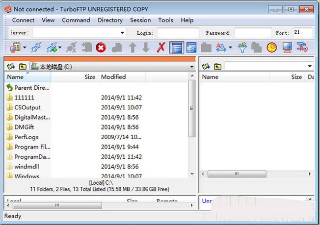This screenshot has height=225, width=320.
Task: Click the Upload up-arrow icon
Action: pos(133,48)
